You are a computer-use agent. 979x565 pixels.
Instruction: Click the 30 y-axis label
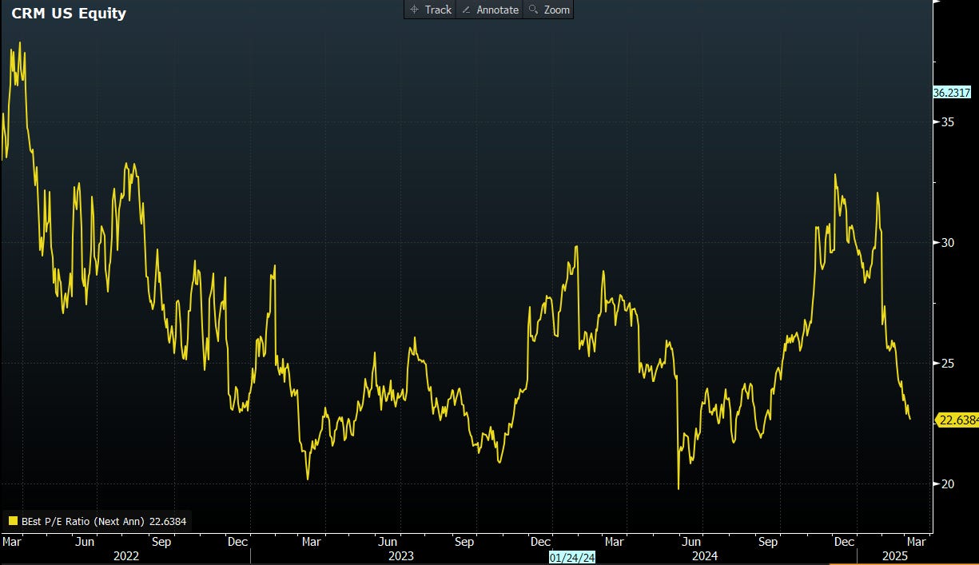click(x=947, y=243)
